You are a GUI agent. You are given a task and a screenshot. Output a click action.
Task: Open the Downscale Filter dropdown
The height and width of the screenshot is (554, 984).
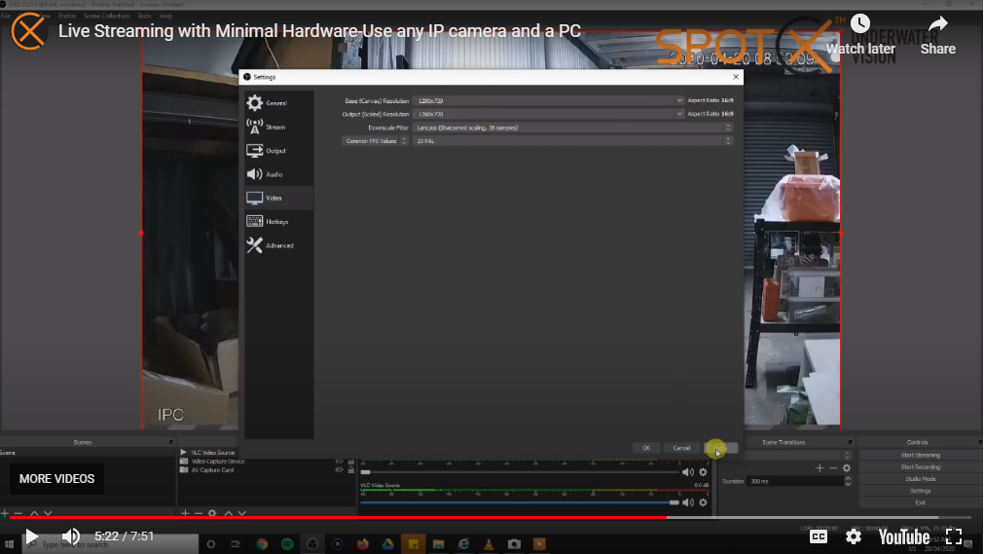(573, 128)
